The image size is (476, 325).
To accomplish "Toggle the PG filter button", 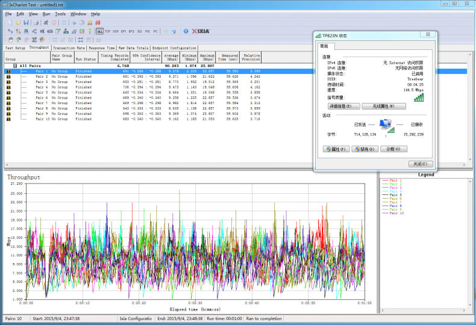I will click(147, 31).
